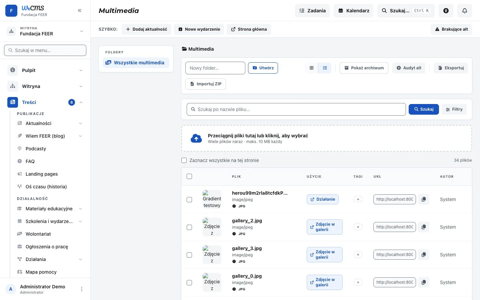The width and height of the screenshot is (480, 300).
Task: Click the Importuj ZIP button
Action: 206,84
